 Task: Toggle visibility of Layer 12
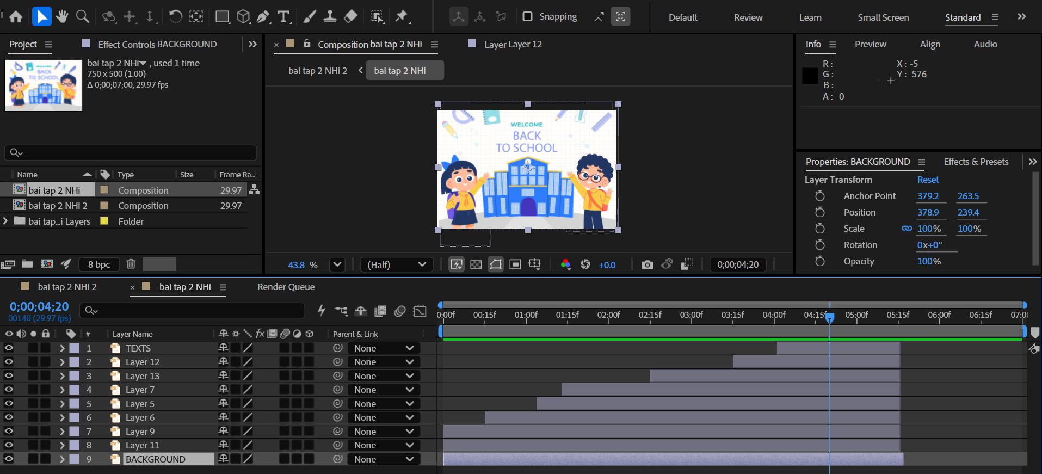pos(9,362)
